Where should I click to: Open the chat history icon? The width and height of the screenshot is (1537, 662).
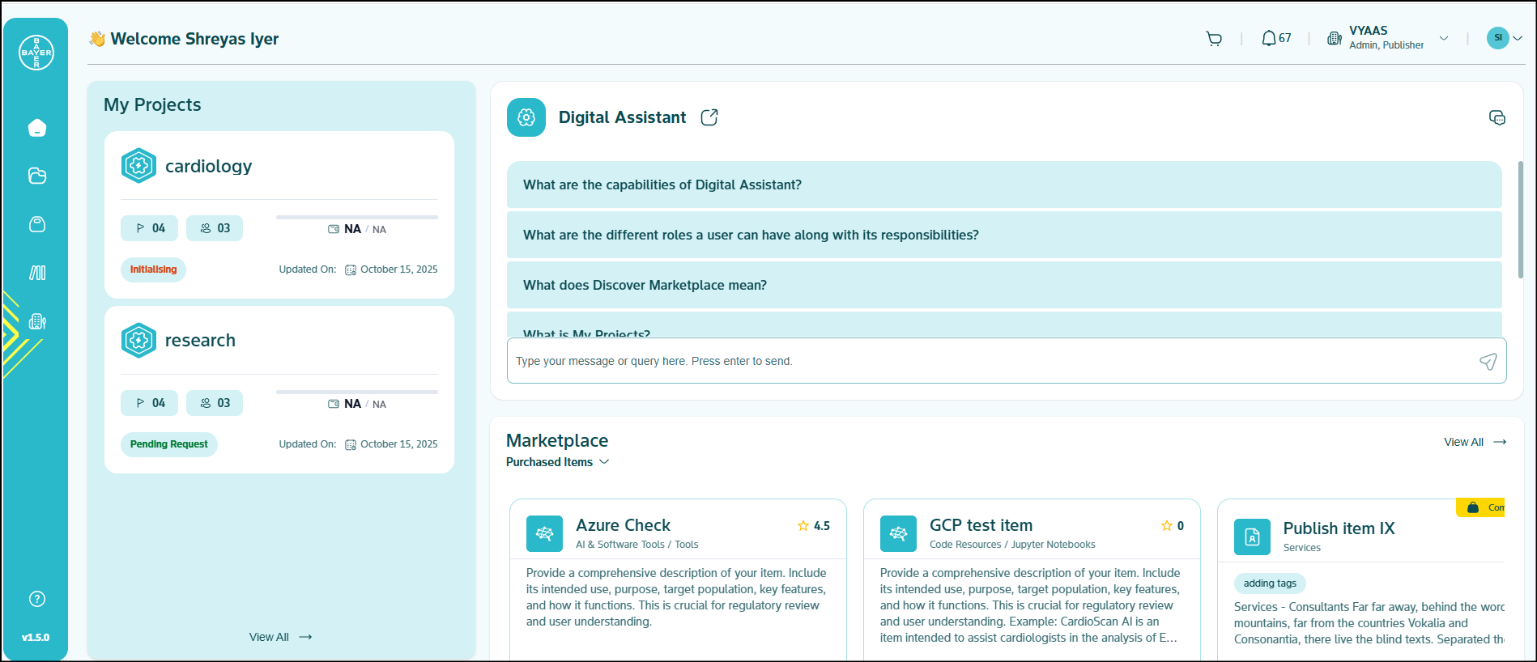click(x=1497, y=118)
